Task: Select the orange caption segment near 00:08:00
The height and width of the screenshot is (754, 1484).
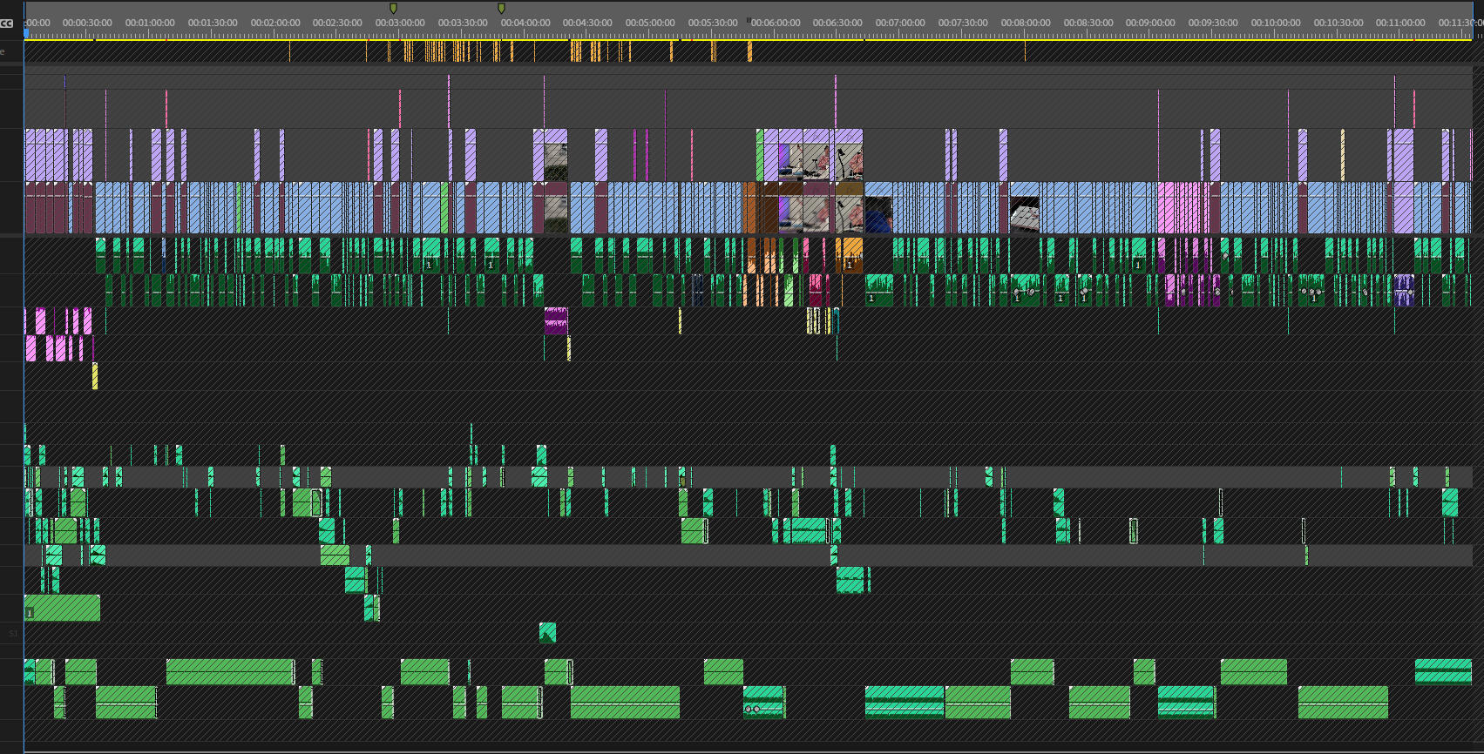Action: (1025, 51)
